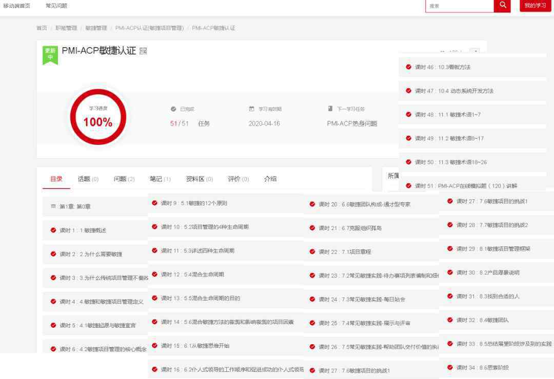Open lesson 课时 13 : 5.5混合生命周期的目的
The height and width of the screenshot is (379, 554).
point(226,298)
